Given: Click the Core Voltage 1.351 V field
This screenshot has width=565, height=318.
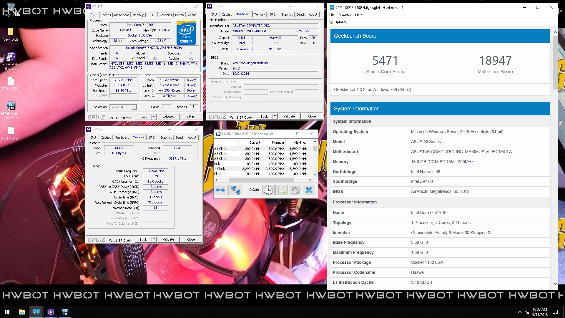Looking at the screenshot, I should pyautogui.click(x=160, y=41).
